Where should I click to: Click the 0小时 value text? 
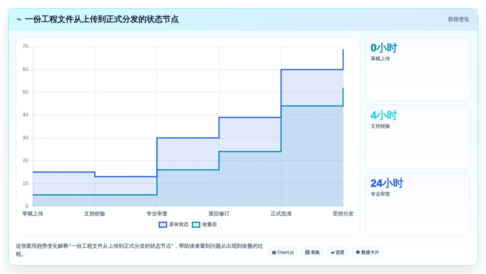[384, 48]
